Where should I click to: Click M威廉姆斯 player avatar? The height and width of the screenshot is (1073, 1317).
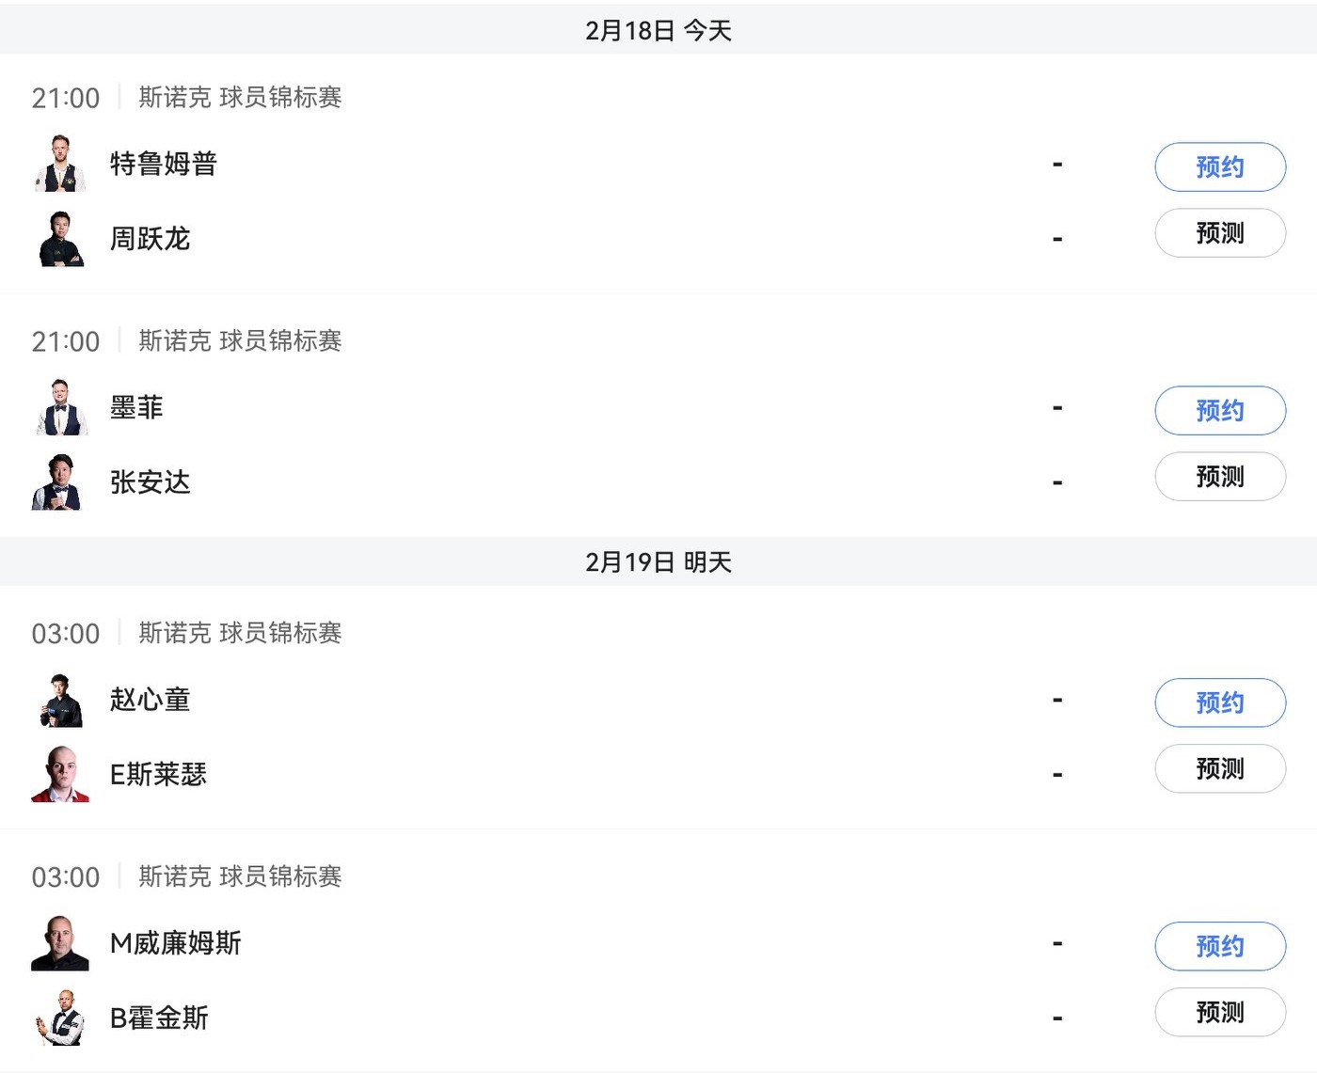point(60,943)
